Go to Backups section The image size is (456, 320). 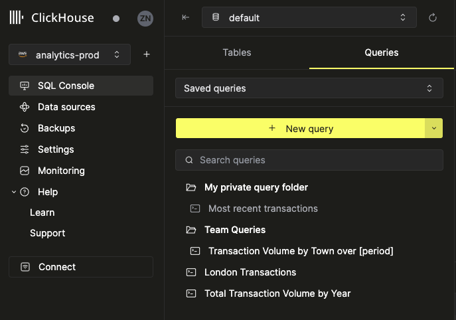click(56, 128)
